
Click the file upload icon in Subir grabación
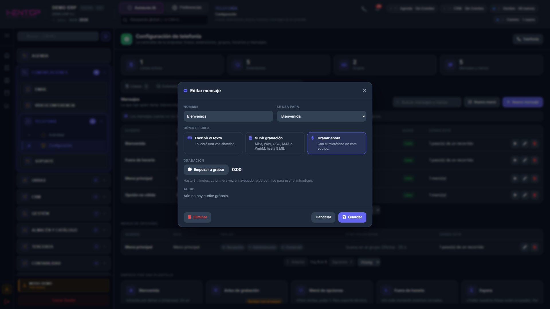point(250,138)
